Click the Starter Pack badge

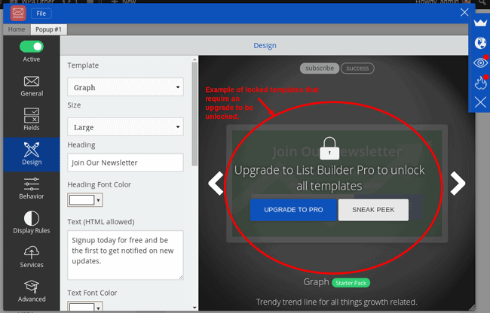[351, 283]
